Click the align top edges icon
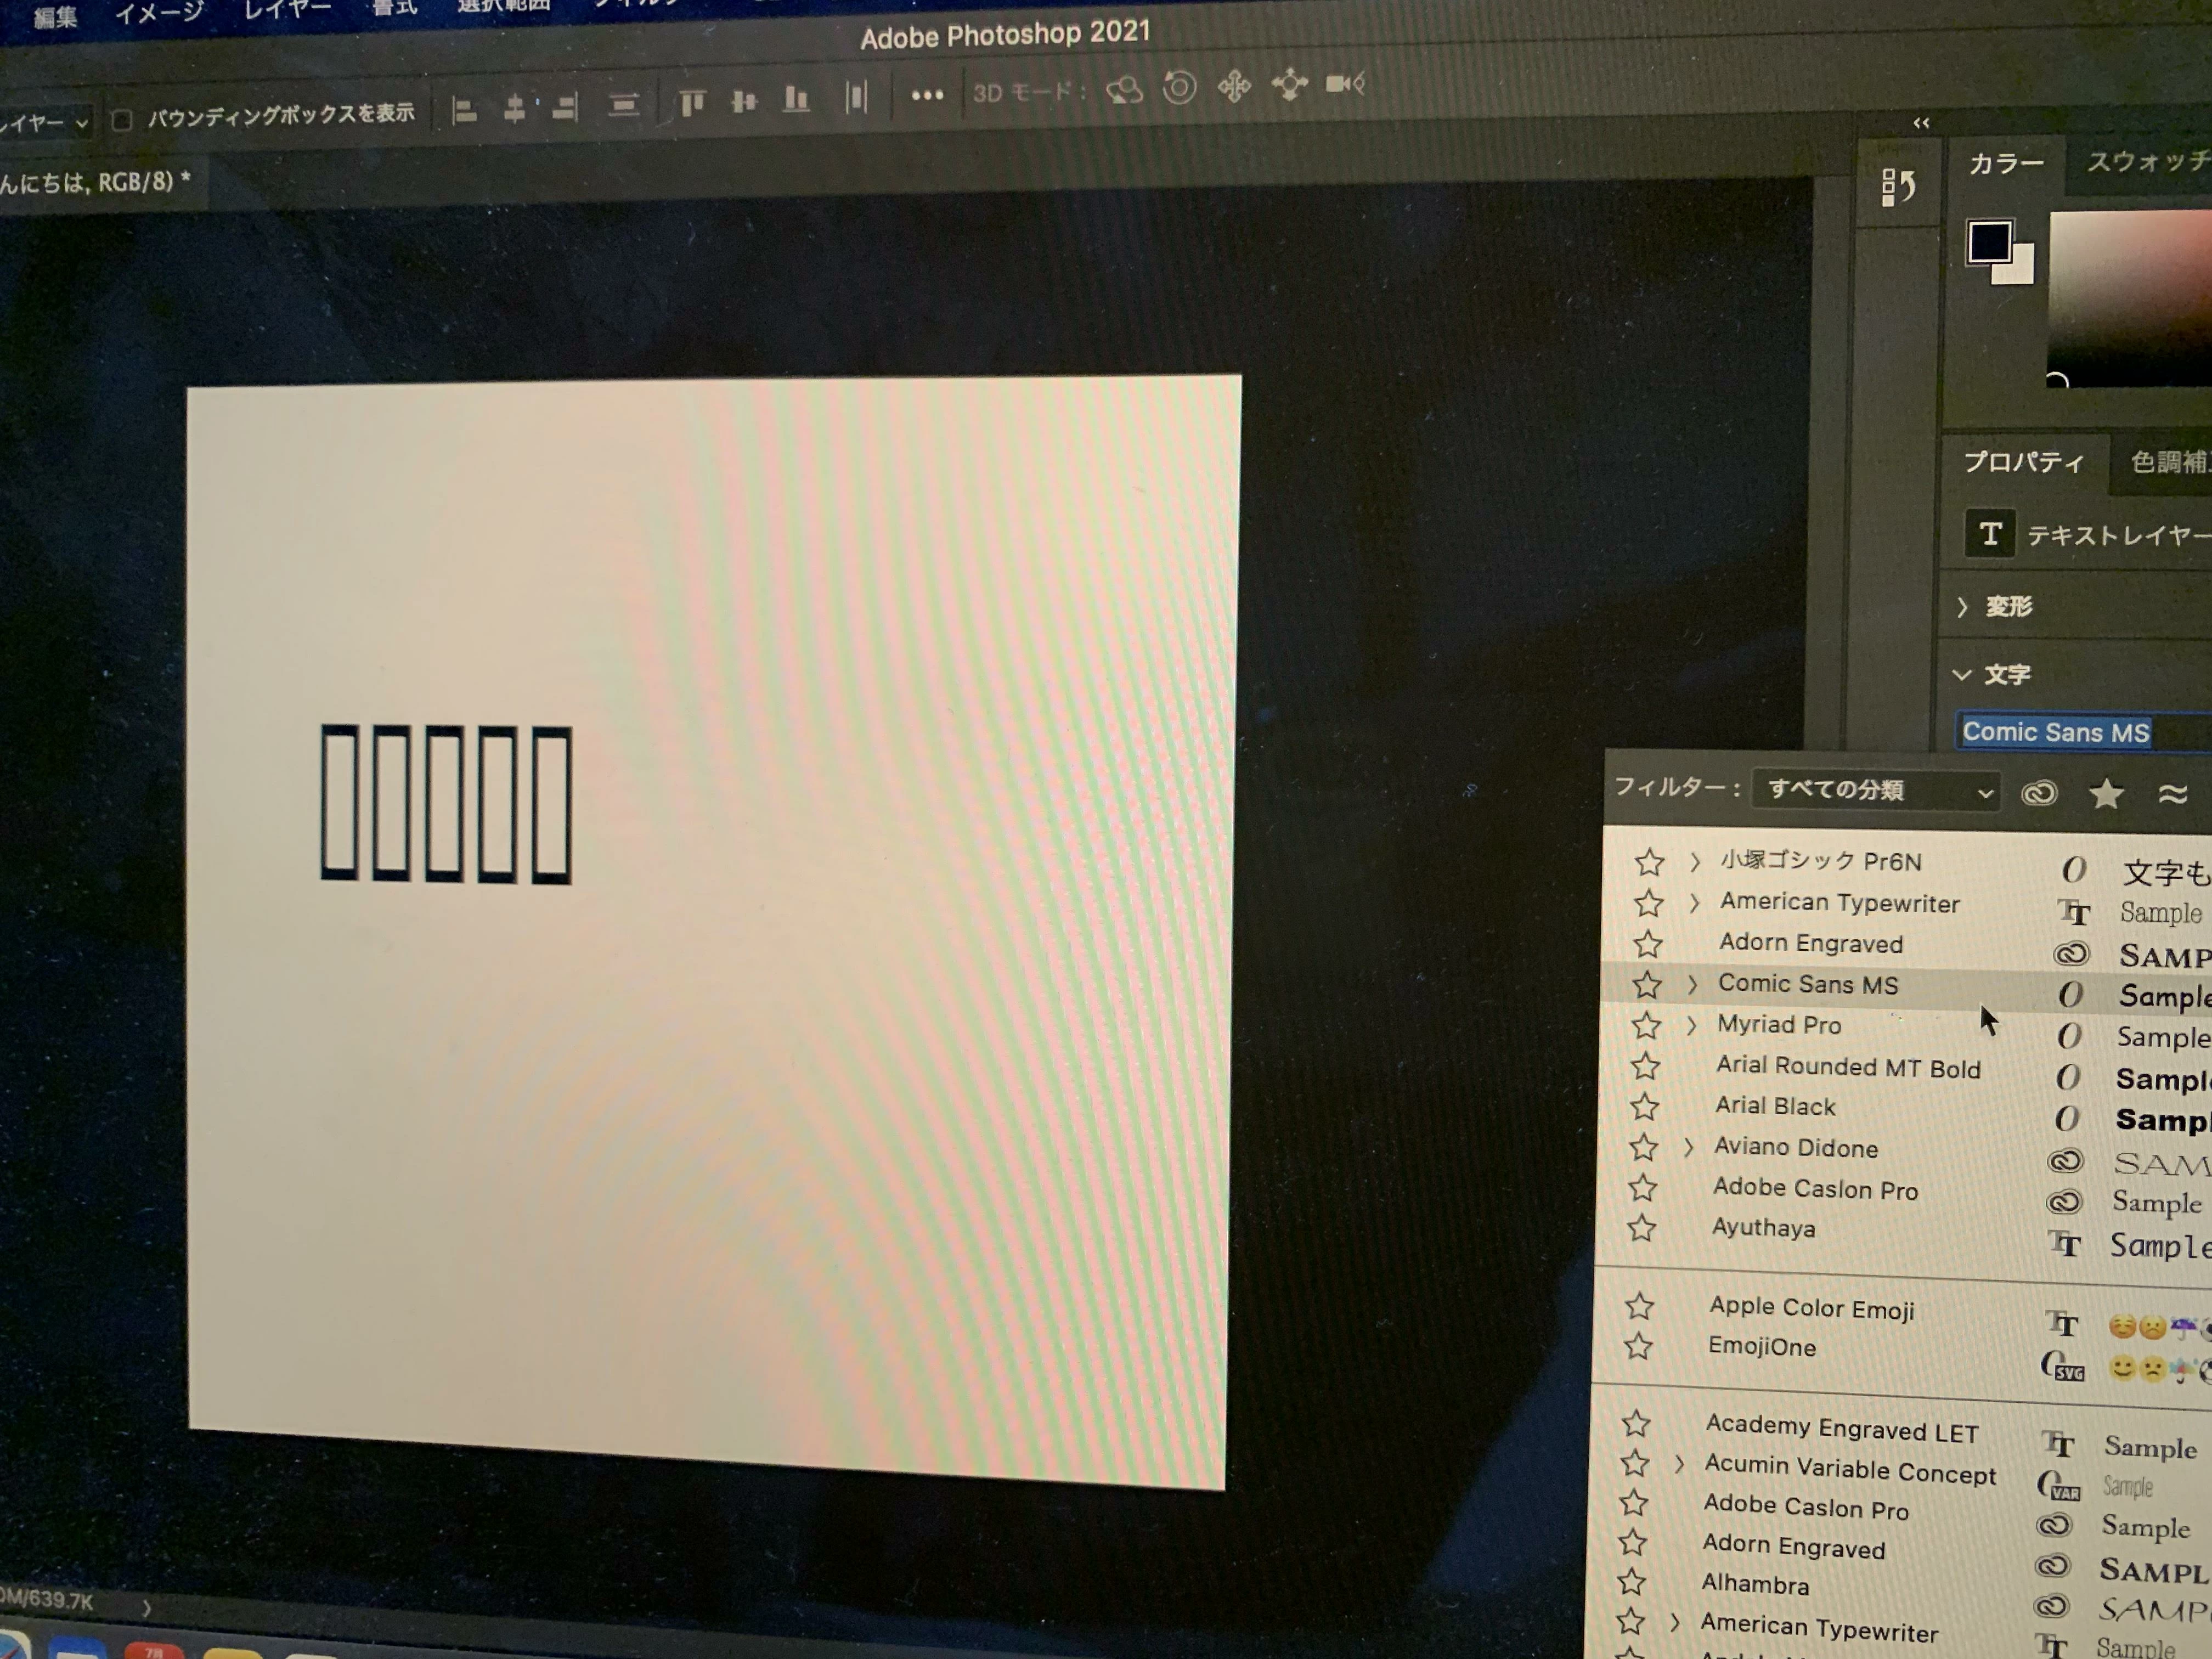 [x=692, y=102]
